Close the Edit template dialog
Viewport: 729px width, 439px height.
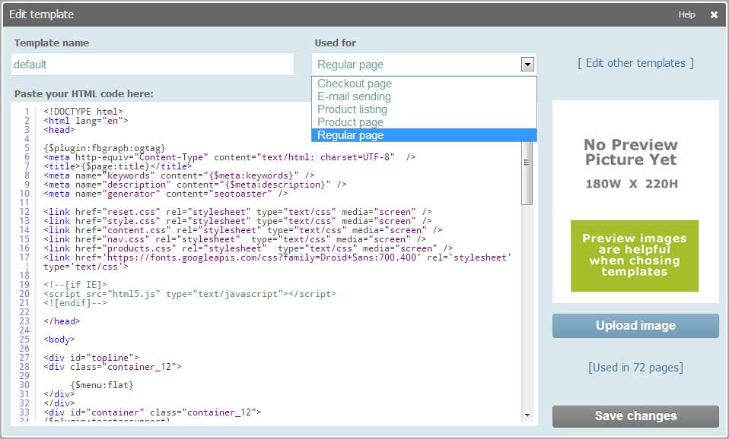point(714,14)
